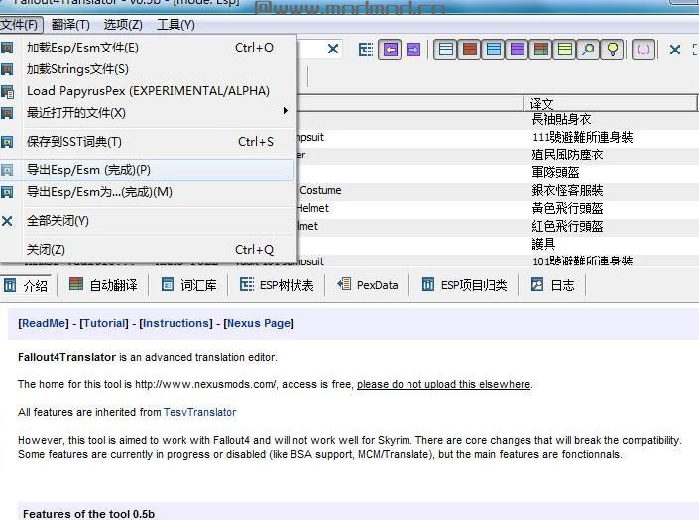Choose 全部关闭(Y) from the menu

tap(147, 220)
